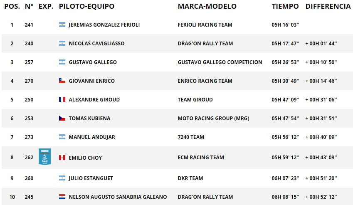Click the TIEMPO column header

pyautogui.click(x=285, y=6)
